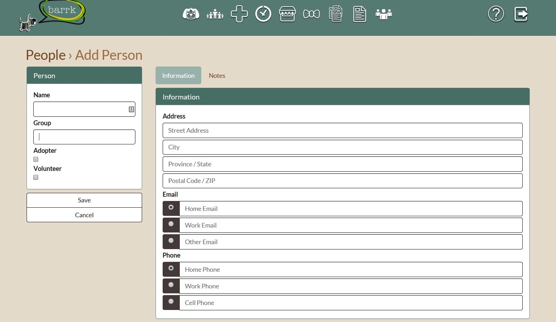Click the Home Email text field
556x322 pixels.
[351, 209]
